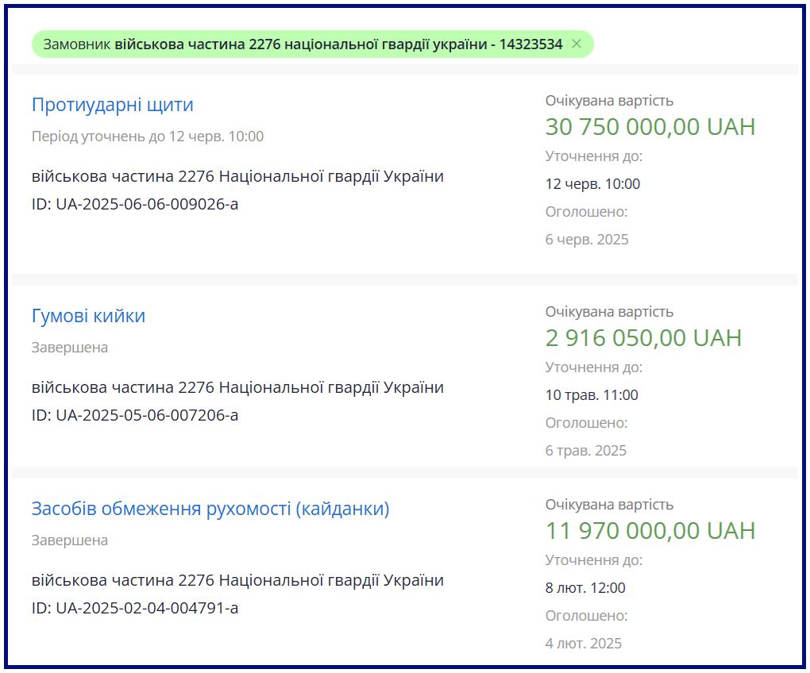Click the 11 970 000,00 UAH amount
The height and width of the screenshot is (673, 810).
coord(650,531)
